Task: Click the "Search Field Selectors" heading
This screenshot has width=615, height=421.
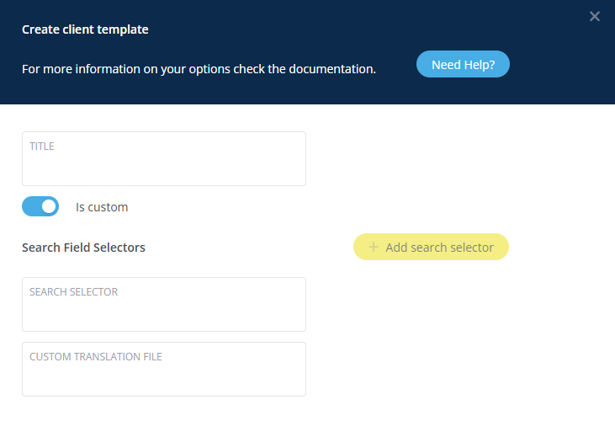Action: (x=83, y=248)
